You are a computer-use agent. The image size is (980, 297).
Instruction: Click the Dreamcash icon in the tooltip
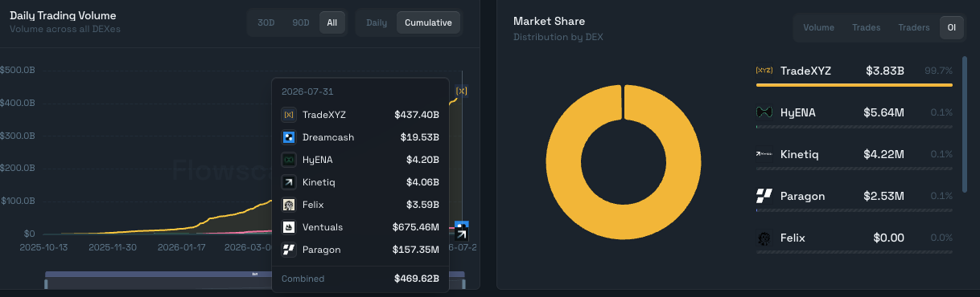pos(289,137)
